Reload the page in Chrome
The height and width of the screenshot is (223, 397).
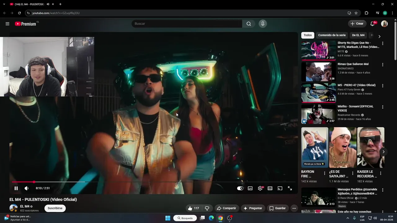click(x=19, y=13)
